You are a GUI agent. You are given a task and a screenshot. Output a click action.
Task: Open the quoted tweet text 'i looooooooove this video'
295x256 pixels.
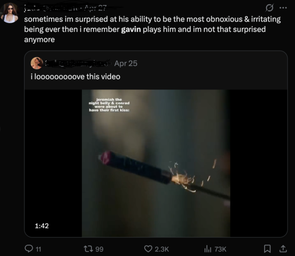[x=75, y=77]
